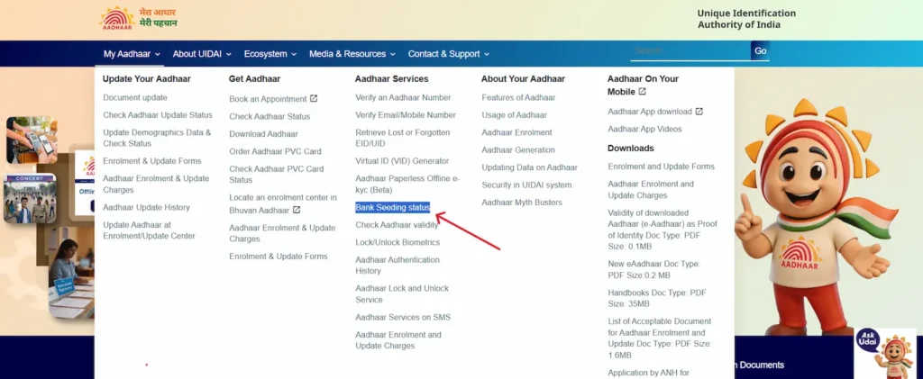
Task: Open Retrieve Lost or Forgotten EID/UID
Action: point(403,138)
